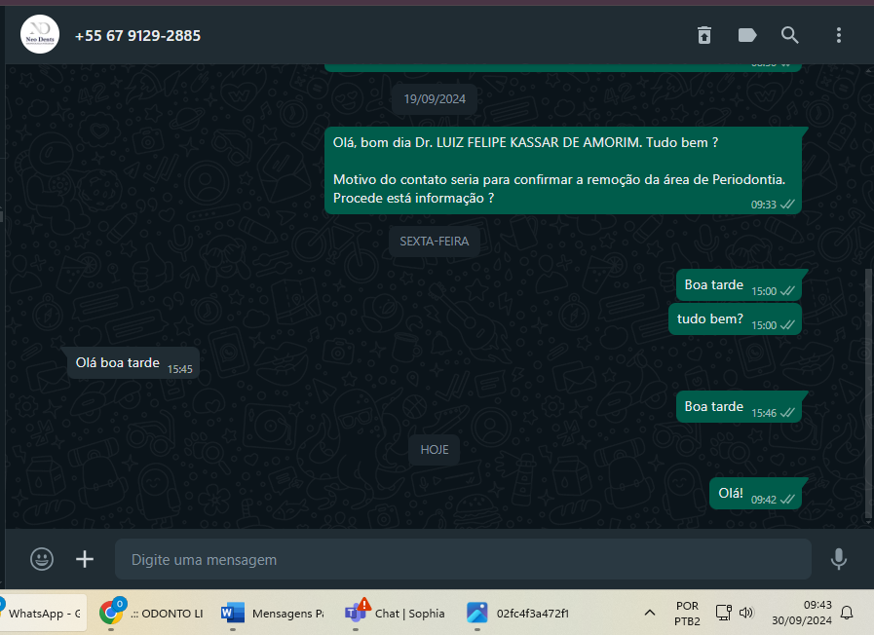Image resolution: width=874 pixels, height=635 pixels.
Task: Search messages with the magnifier icon
Action: 789,35
